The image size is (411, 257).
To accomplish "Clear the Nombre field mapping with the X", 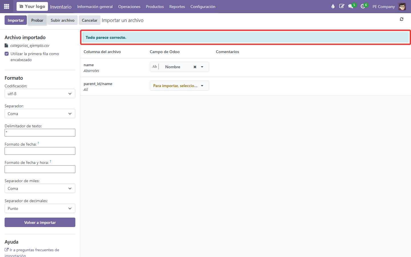I will pyautogui.click(x=195, y=67).
